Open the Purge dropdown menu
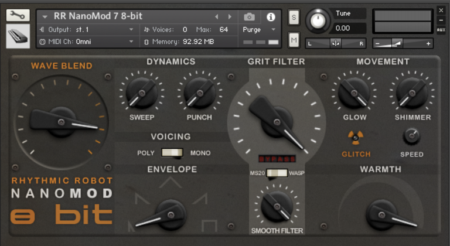This screenshot has height=246, width=450. pos(259,29)
